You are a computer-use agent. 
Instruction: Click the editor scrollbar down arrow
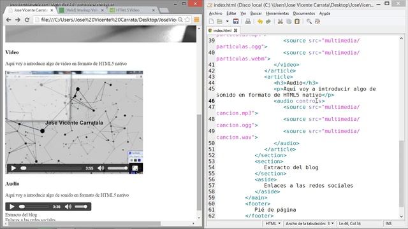pyautogui.click(x=402, y=216)
